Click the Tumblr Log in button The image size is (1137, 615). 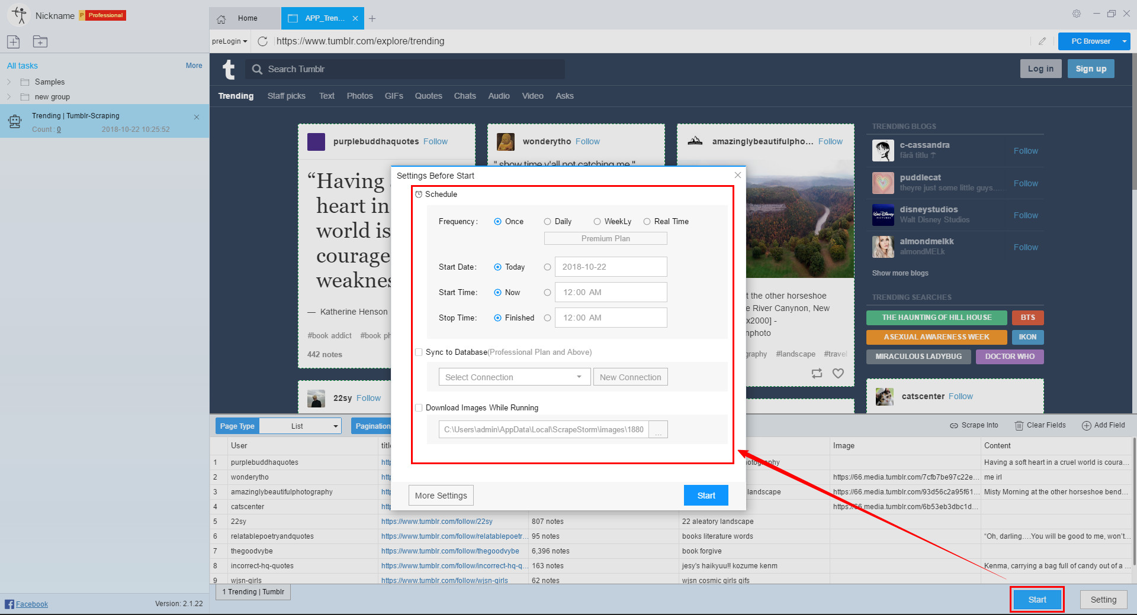pyautogui.click(x=1040, y=69)
